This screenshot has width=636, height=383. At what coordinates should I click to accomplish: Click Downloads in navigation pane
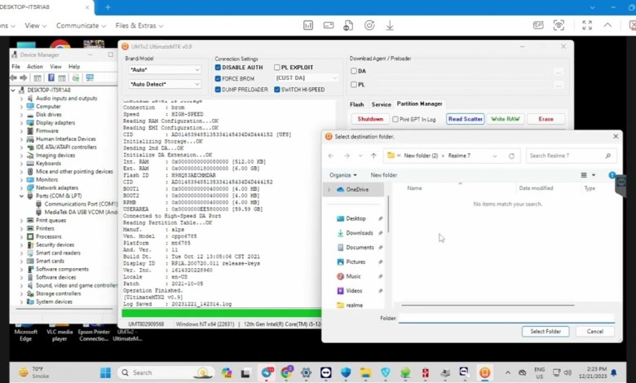coord(359,233)
